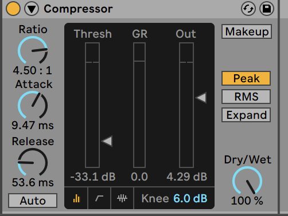Click the Threshold slider triangle handle

pyautogui.click(x=107, y=141)
